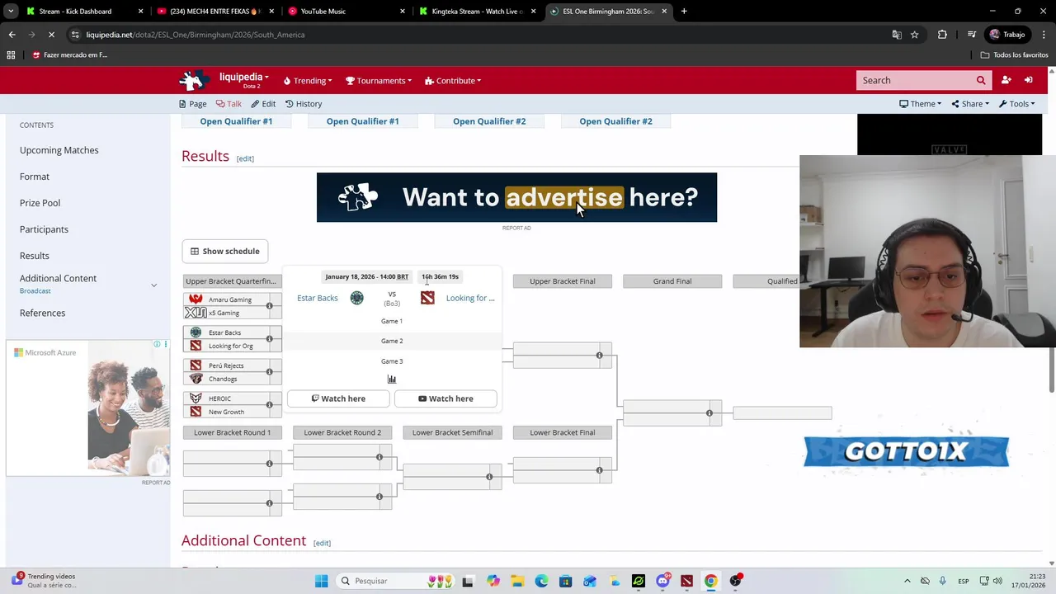This screenshot has width=1056, height=594.
Task: Open the liquipedia Dota 2 wiki dropdown
Action: 243,80
